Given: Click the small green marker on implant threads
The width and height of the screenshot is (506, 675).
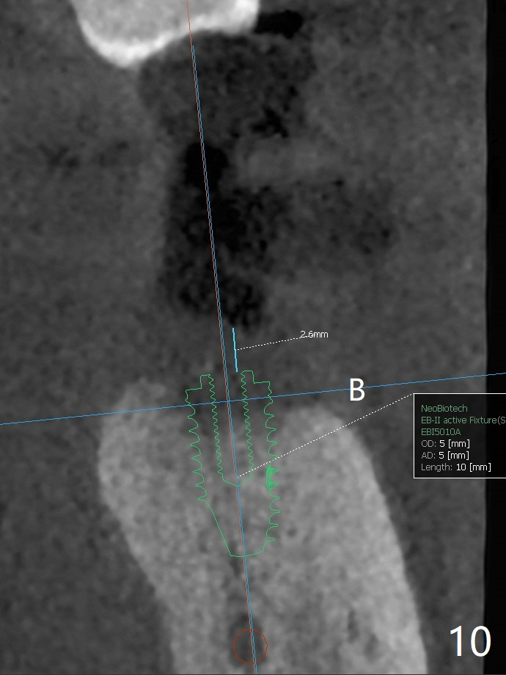Looking at the screenshot, I should tap(271, 478).
